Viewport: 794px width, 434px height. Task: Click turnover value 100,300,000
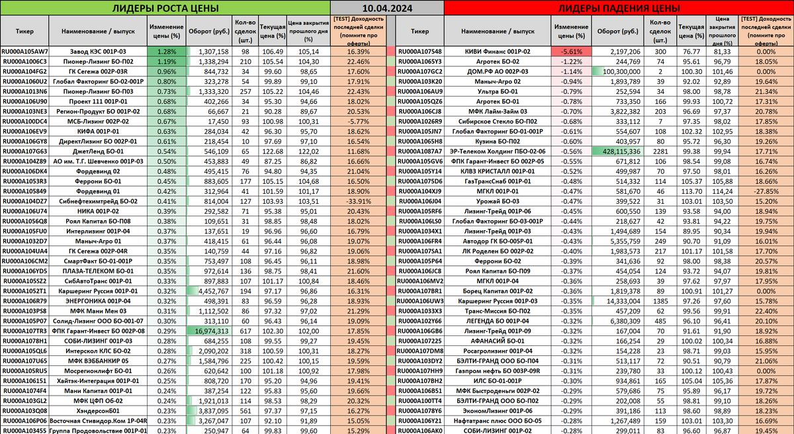[x=618, y=70]
